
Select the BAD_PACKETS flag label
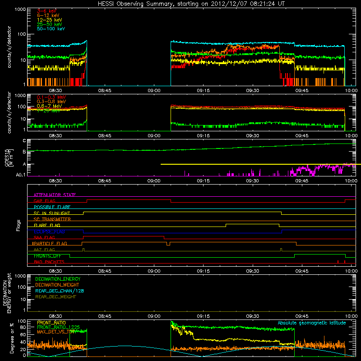49,262
